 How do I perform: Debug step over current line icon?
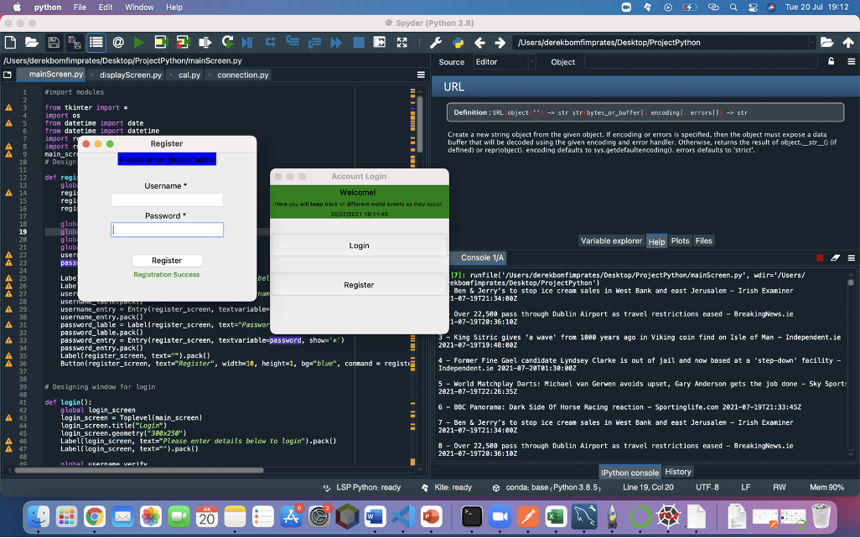click(270, 42)
